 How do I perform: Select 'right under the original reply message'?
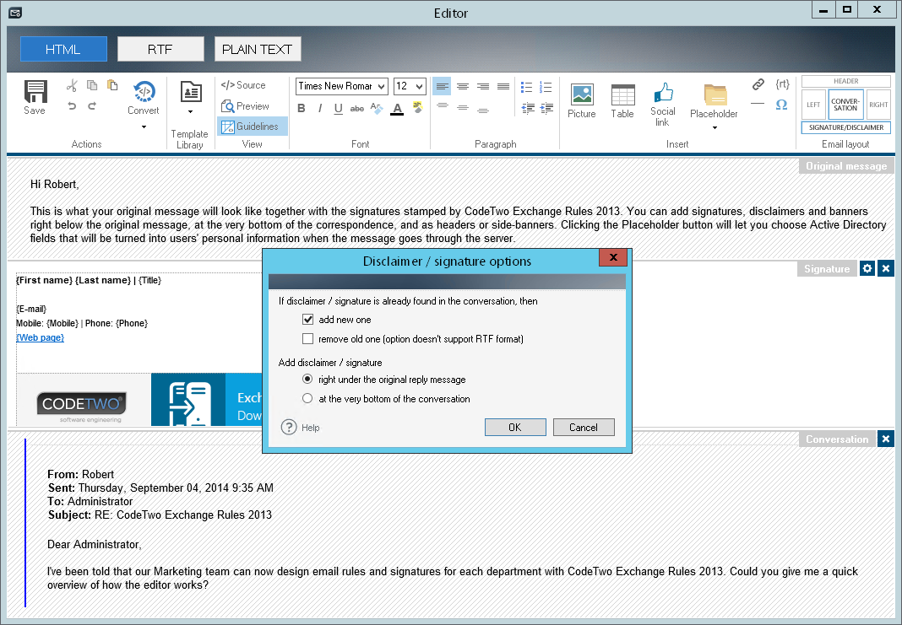[307, 380]
